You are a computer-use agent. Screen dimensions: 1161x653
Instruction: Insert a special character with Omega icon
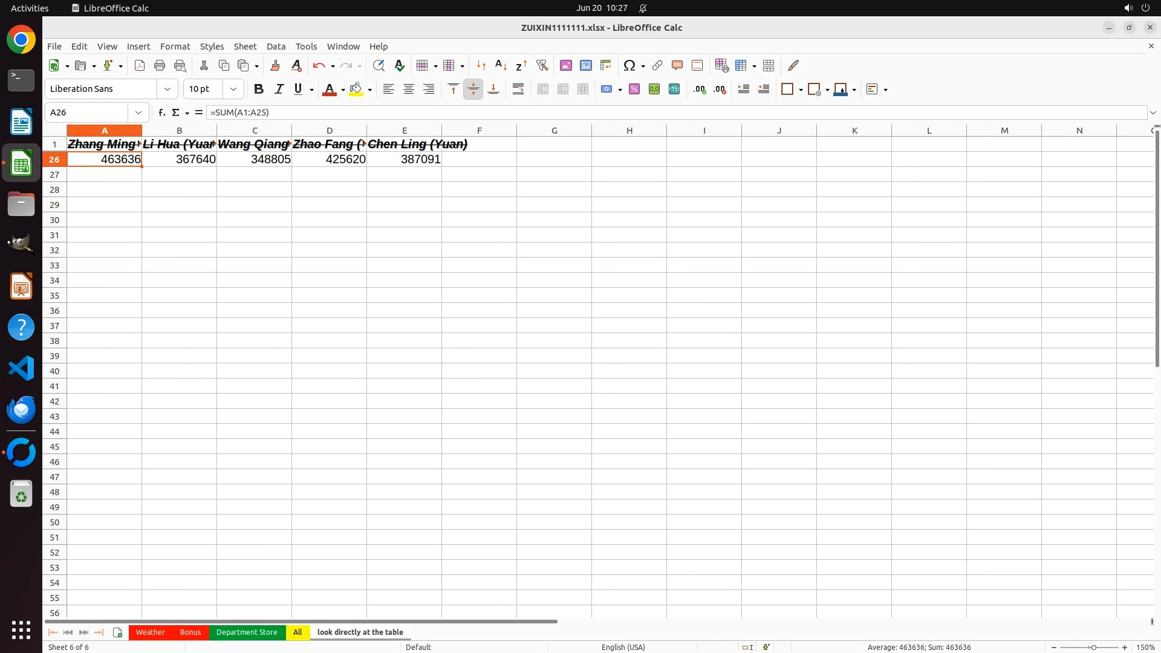[x=629, y=65]
